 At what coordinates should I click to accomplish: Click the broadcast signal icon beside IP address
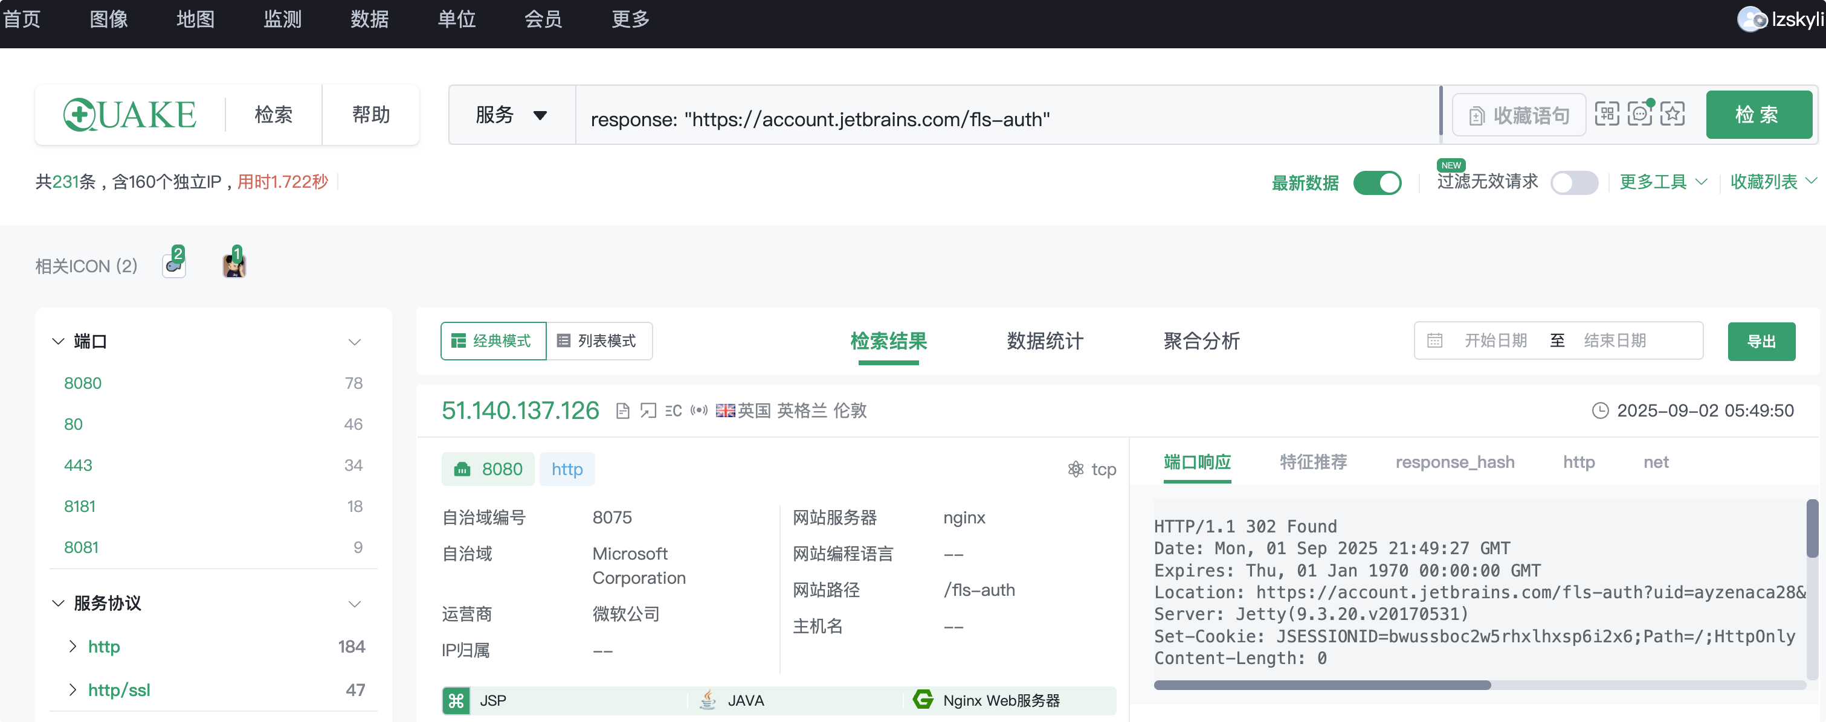699,411
